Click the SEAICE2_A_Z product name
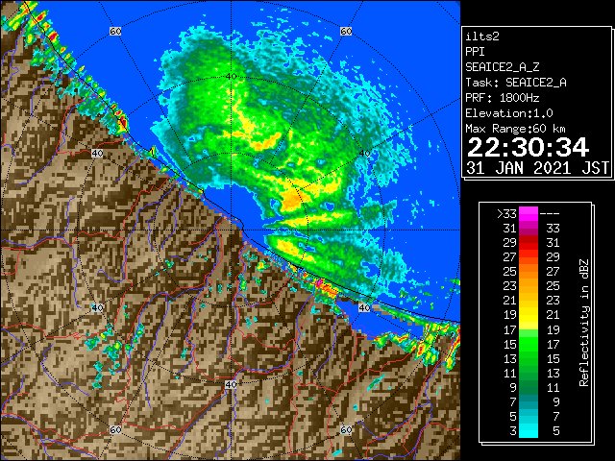This screenshot has height=461, width=615. point(502,67)
